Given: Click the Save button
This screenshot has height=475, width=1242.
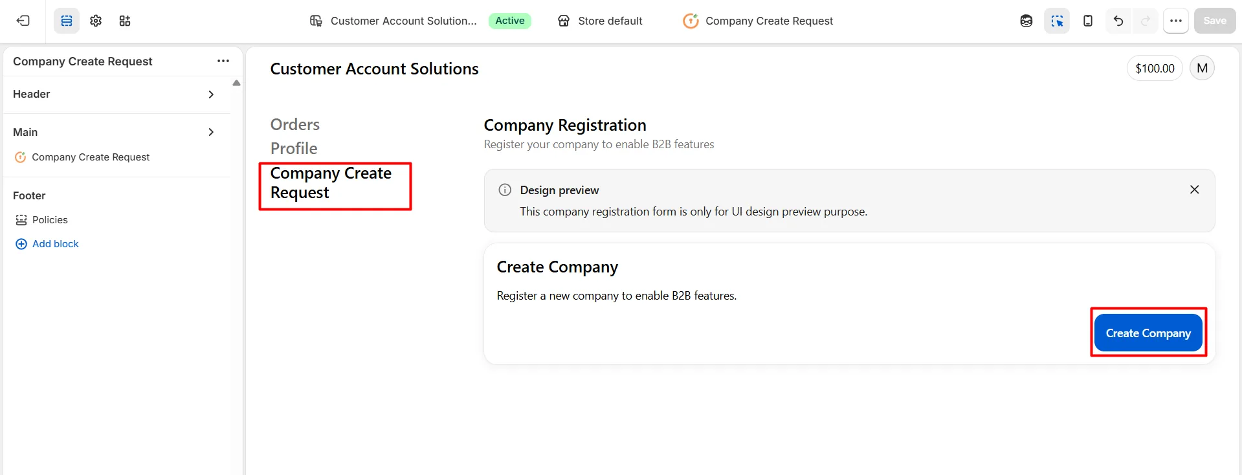Looking at the screenshot, I should point(1215,21).
